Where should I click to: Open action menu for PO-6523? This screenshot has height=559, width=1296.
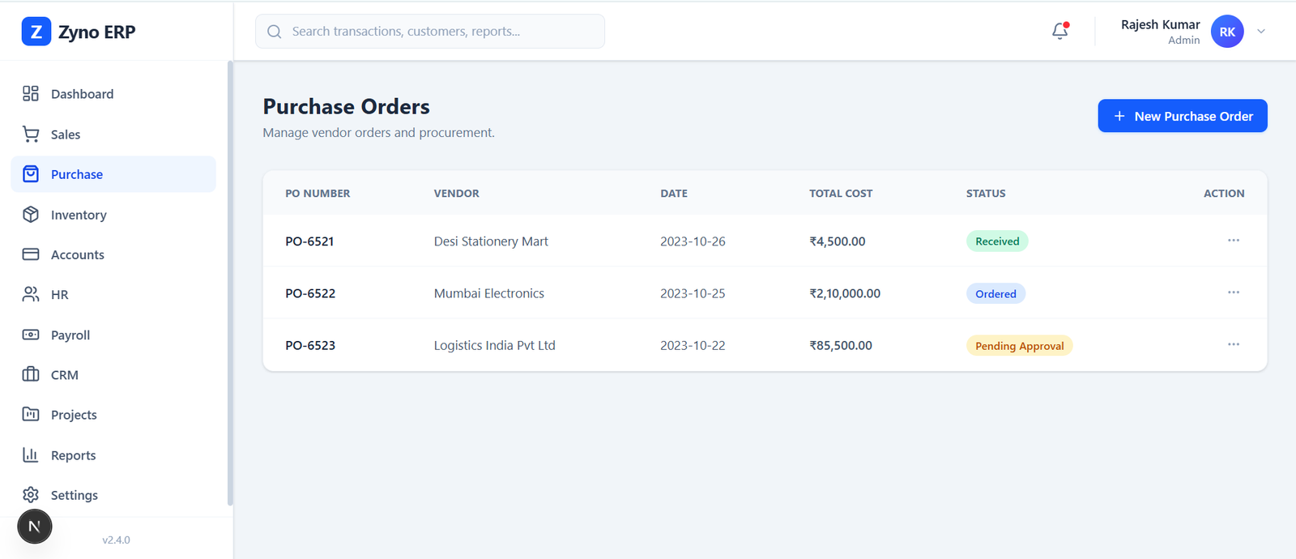click(1233, 344)
